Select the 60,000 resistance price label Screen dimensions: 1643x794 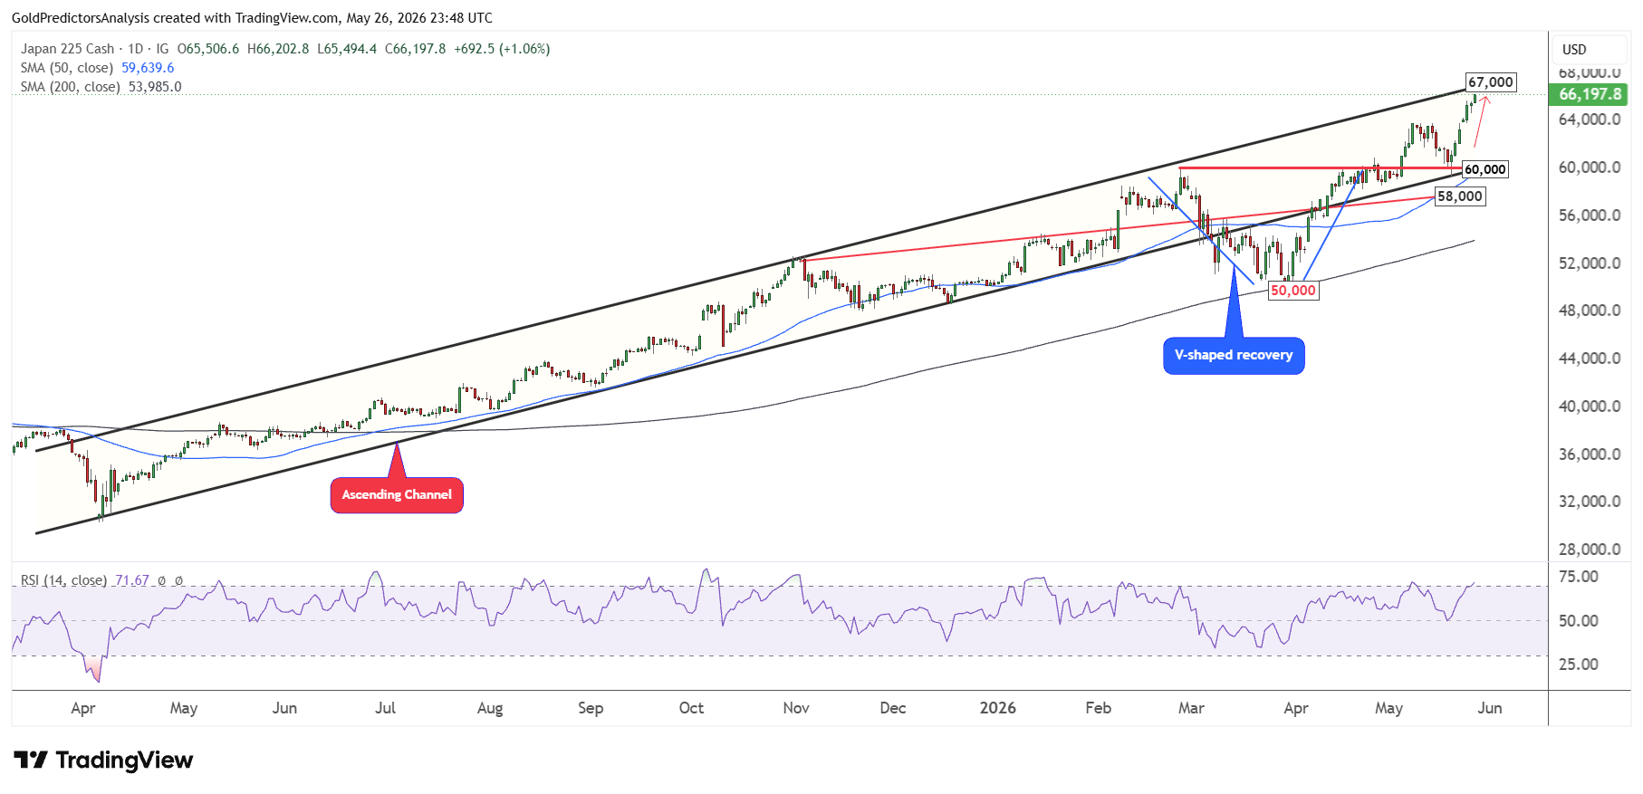pos(1485,169)
